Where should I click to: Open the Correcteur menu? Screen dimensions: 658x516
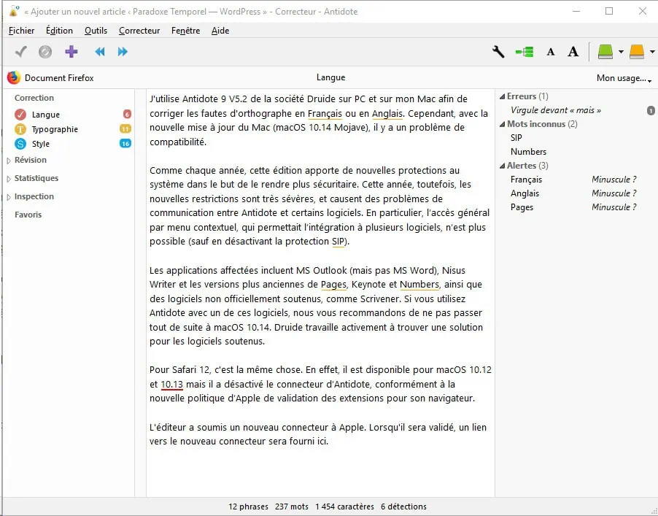[x=139, y=31]
